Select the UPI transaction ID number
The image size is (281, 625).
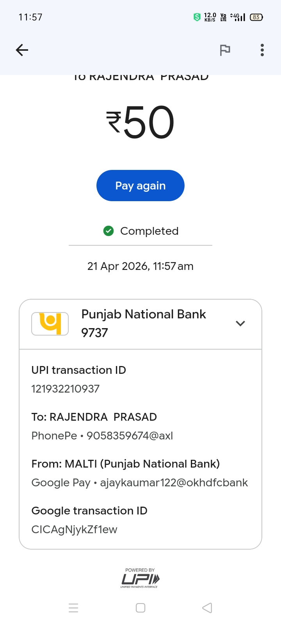(x=66, y=389)
